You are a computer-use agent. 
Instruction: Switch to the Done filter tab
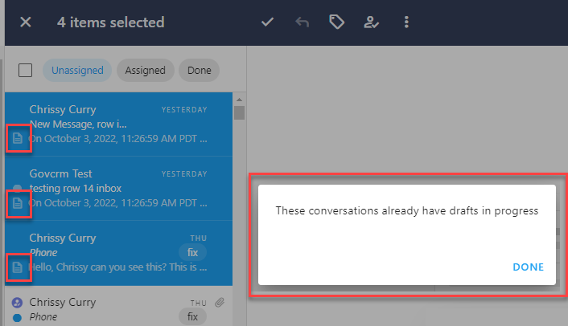(x=199, y=70)
